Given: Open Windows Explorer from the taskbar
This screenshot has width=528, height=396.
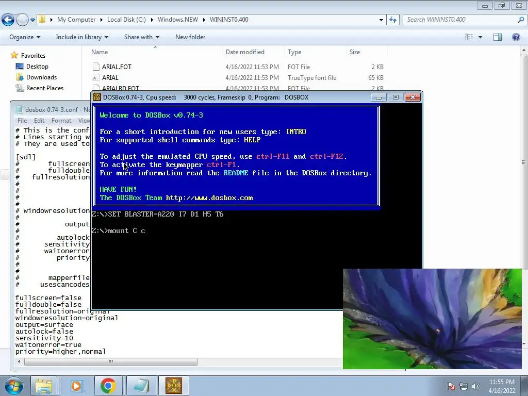Looking at the screenshot, I should 44,386.
